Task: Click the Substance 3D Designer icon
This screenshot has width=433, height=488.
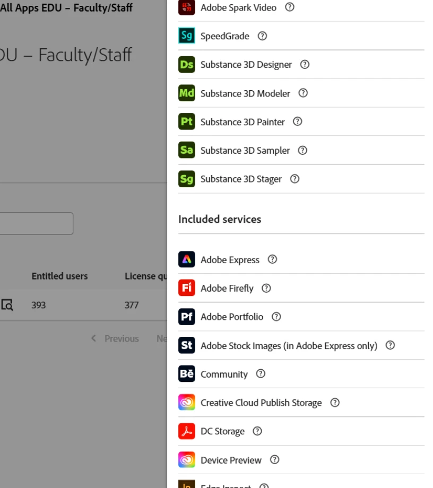Action: point(186,64)
